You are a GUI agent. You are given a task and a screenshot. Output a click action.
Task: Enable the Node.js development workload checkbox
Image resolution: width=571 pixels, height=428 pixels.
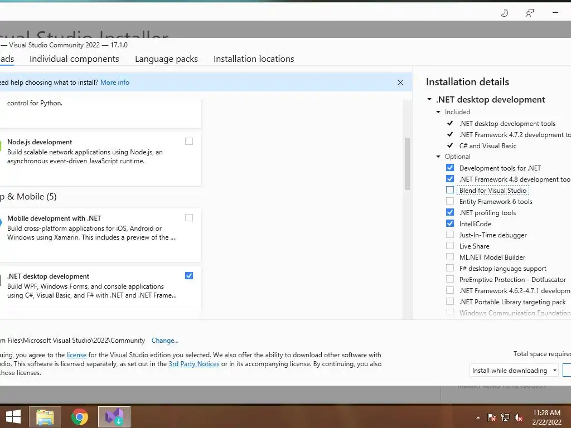189,141
